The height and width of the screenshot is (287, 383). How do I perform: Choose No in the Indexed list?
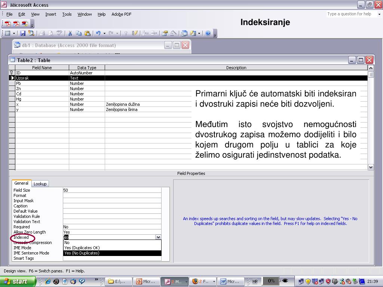[112, 243]
